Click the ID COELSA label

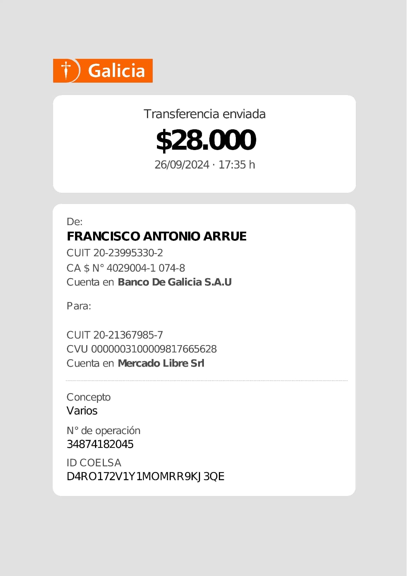coord(94,462)
